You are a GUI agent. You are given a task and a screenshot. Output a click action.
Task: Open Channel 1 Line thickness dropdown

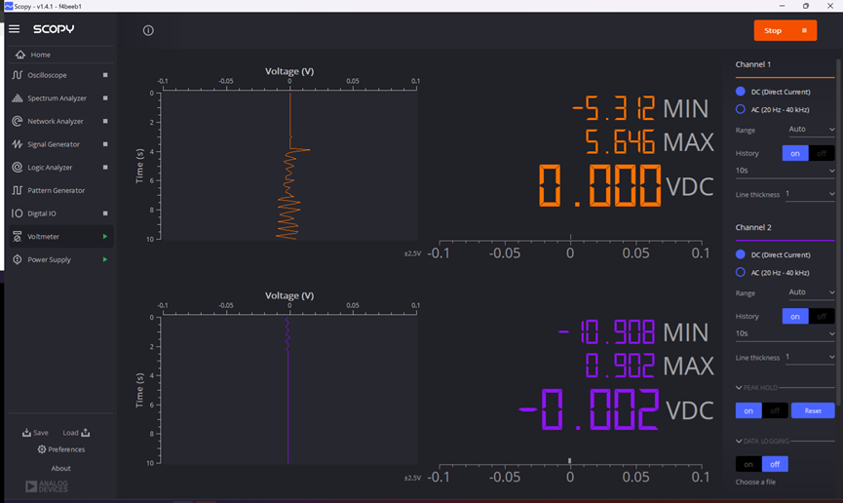(x=810, y=194)
